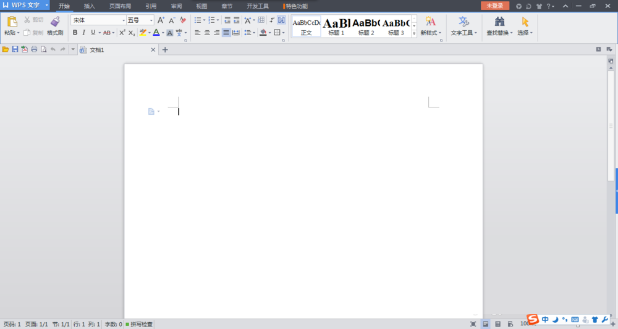Image resolution: width=618 pixels, height=329 pixels.
Task: Click the full screen view icon in status bar
Action: [x=473, y=324]
